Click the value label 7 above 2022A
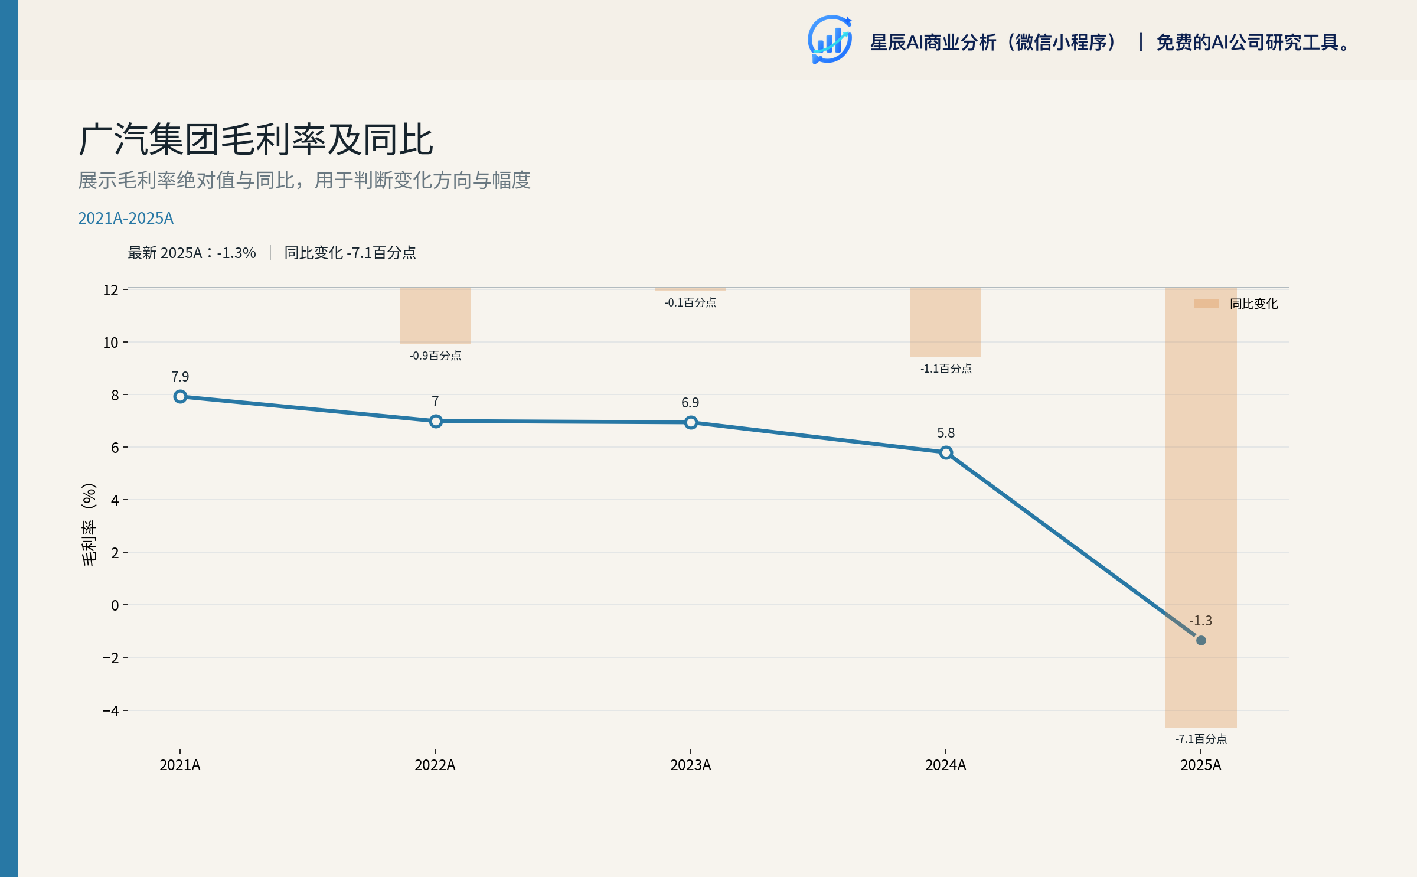 pos(435,402)
